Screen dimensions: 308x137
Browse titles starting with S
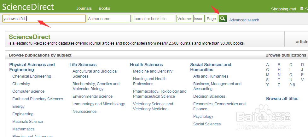click(267, 80)
